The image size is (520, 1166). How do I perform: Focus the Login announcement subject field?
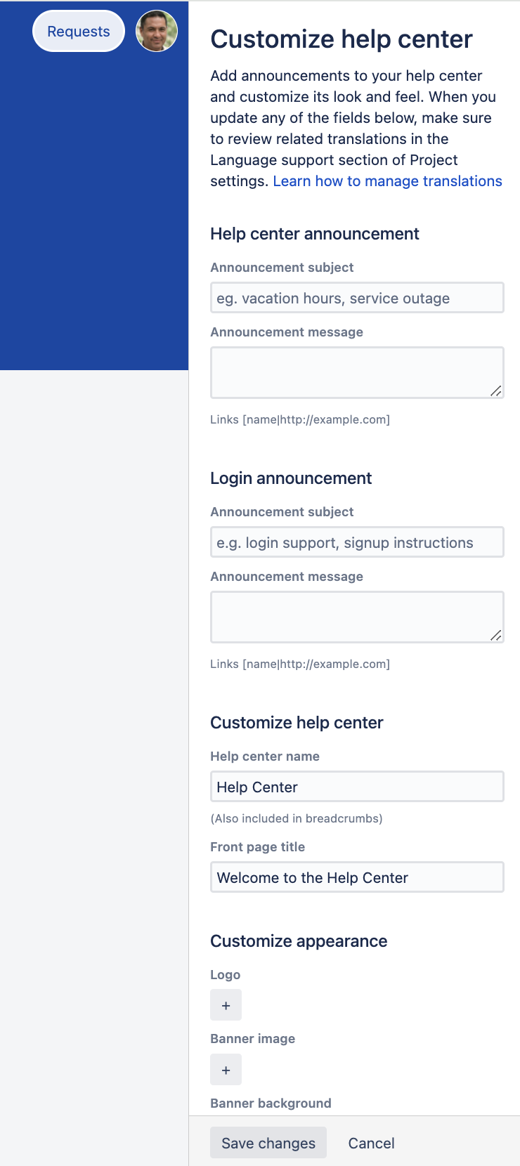point(357,542)
